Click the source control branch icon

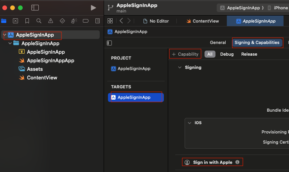[110, 8]
